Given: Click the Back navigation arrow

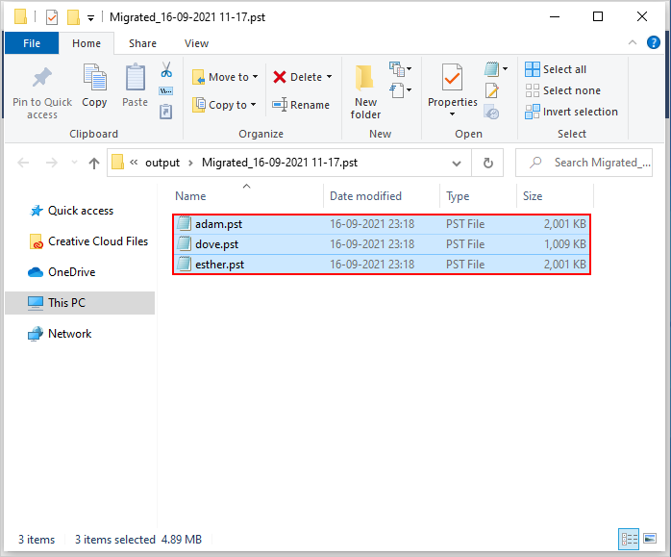Looking at the screenshot, I should (x=23, y=163).
